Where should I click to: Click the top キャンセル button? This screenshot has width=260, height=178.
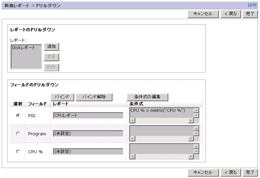point(203,14)
